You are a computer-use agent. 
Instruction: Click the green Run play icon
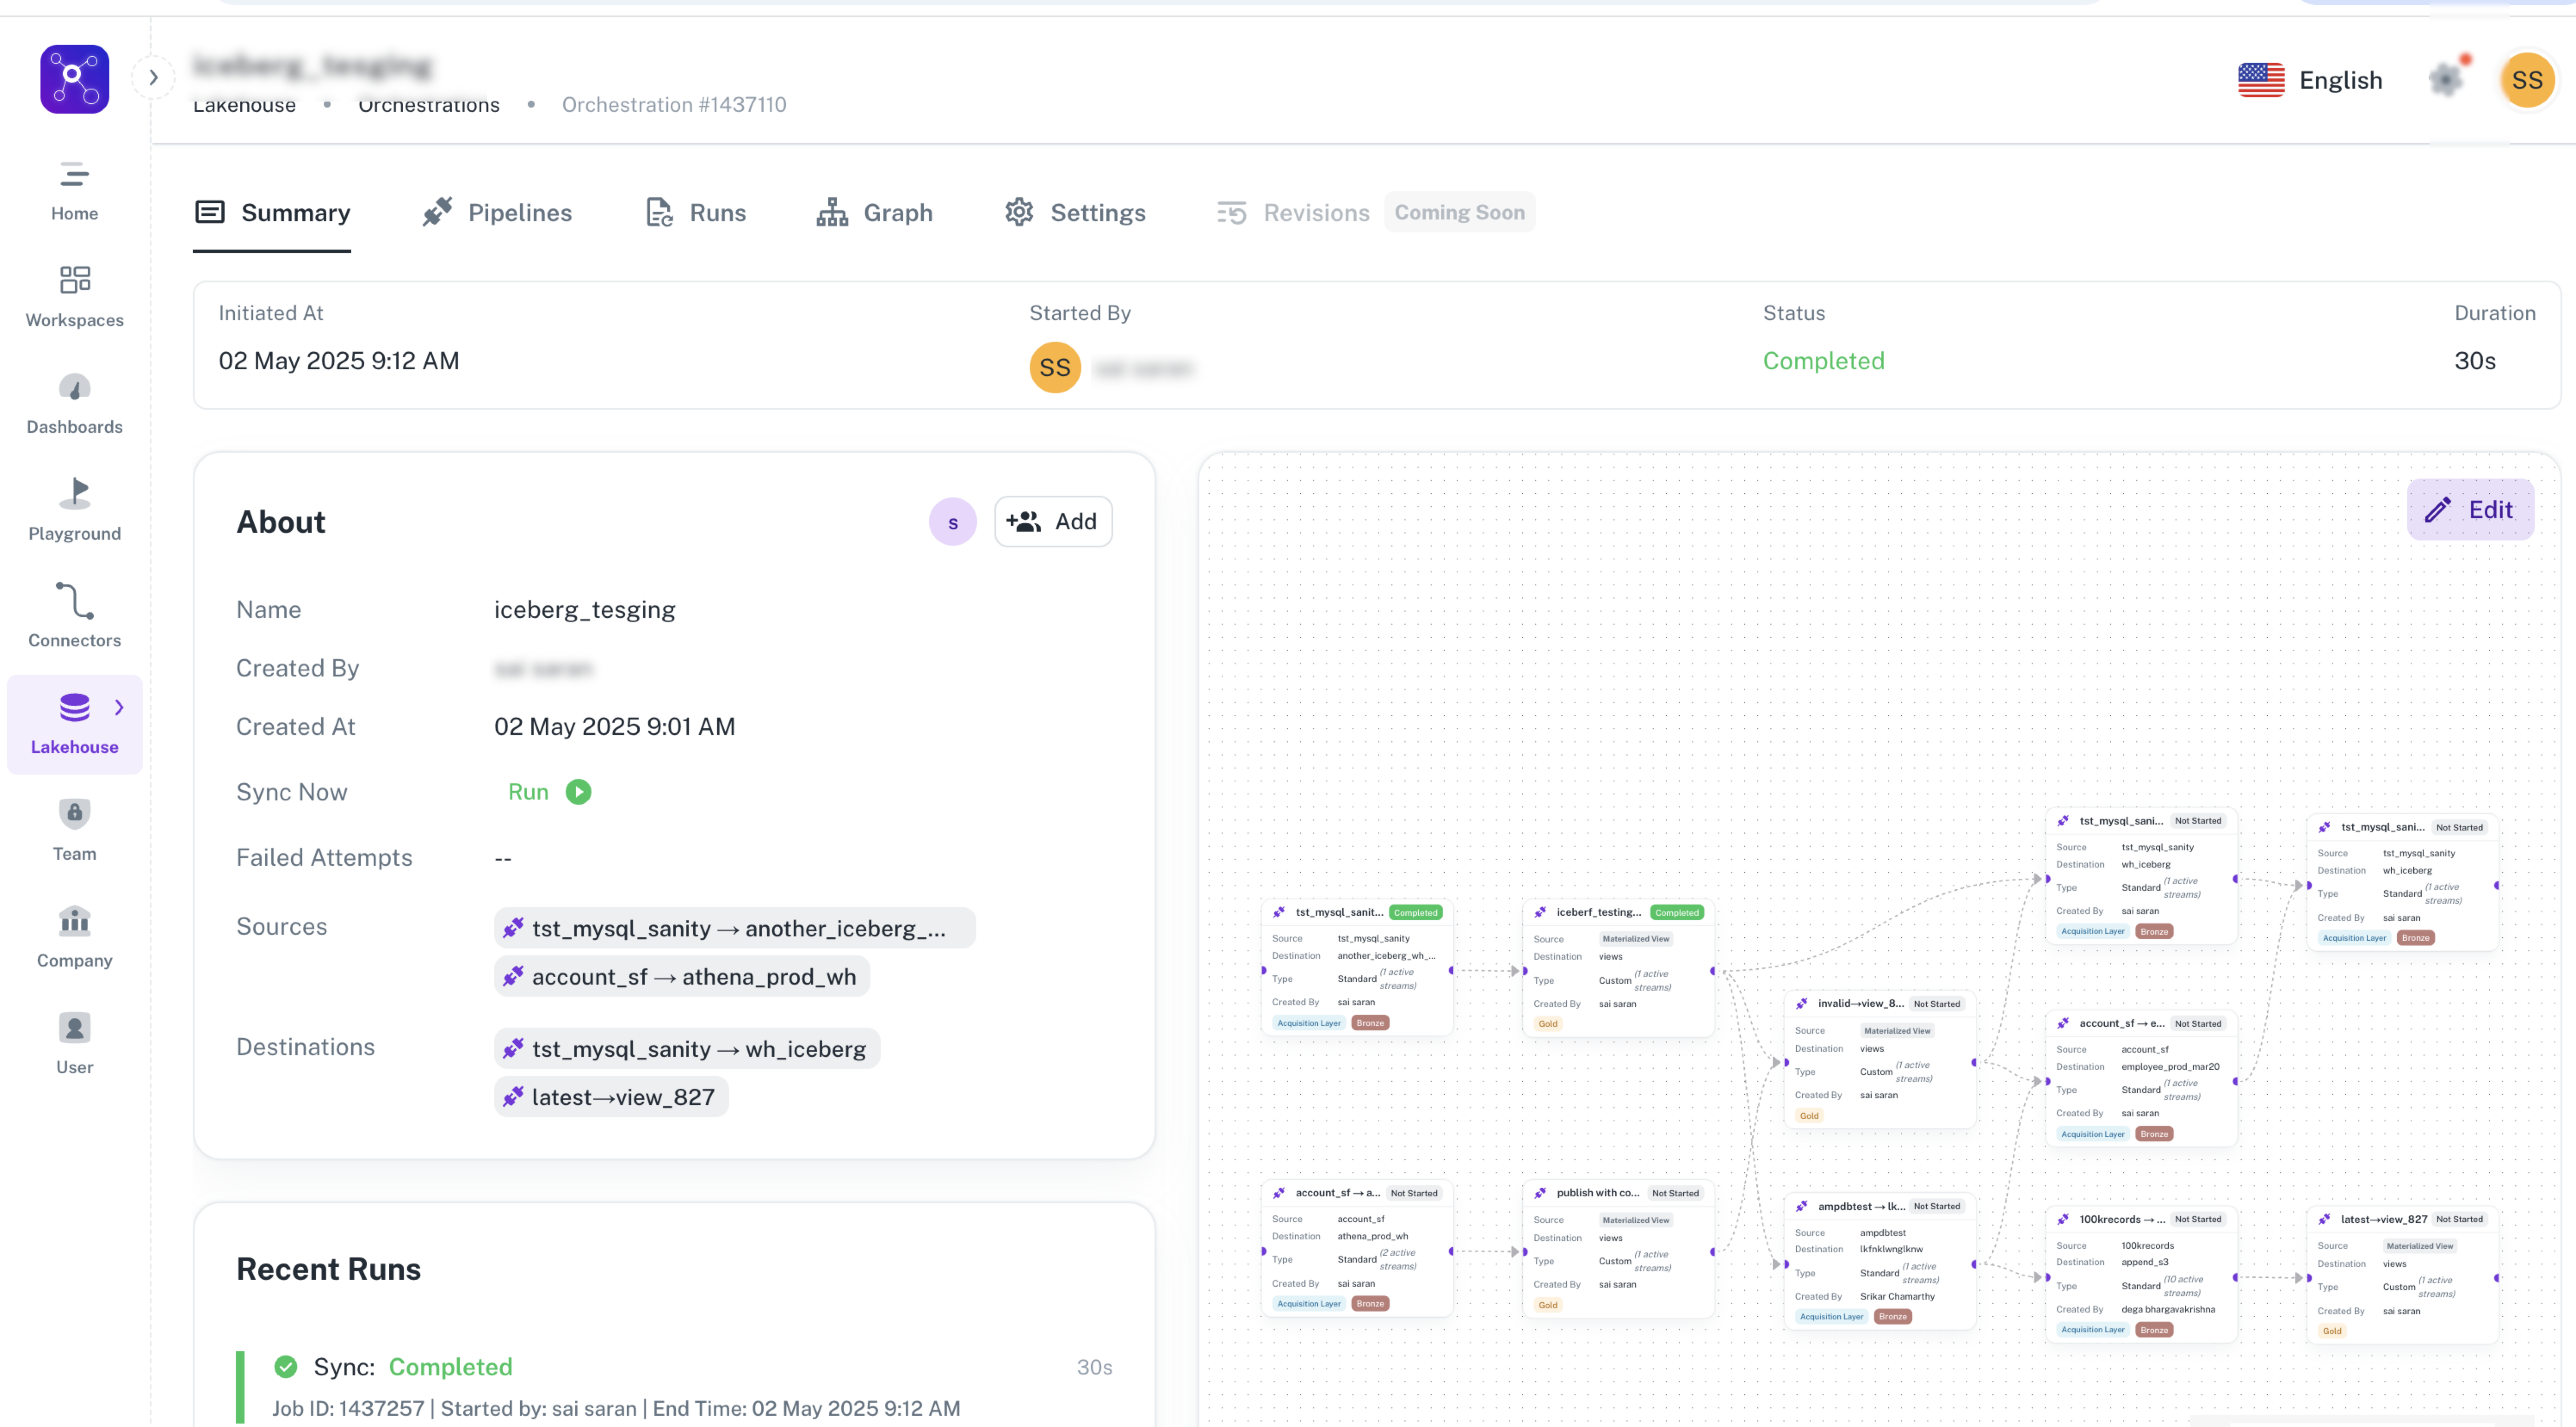point(578,792)
